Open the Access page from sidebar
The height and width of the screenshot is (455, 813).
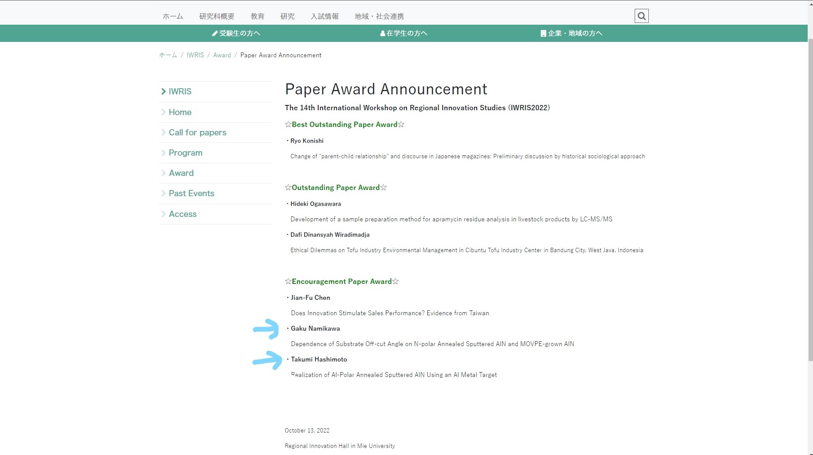click(x=182, y=214)
